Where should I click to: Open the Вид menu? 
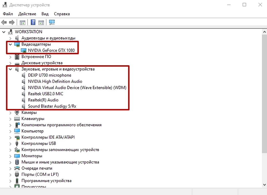(x=45, y=14)
